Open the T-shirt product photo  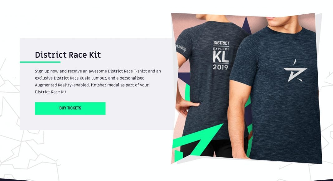246,88
